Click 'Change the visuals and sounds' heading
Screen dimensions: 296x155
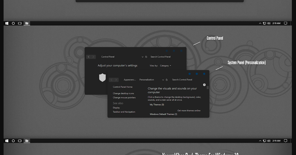(172, 90)
